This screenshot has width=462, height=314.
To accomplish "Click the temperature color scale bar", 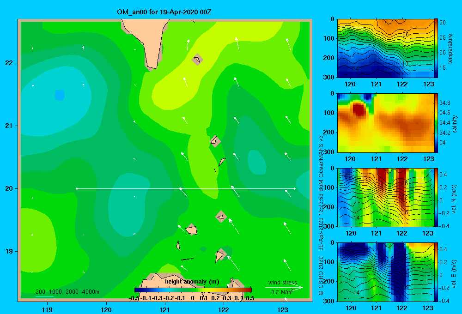I will pos(436,48).
